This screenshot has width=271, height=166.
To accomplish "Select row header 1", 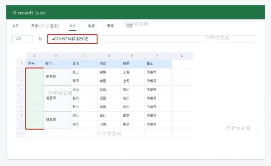I will (x=21, y=64).
